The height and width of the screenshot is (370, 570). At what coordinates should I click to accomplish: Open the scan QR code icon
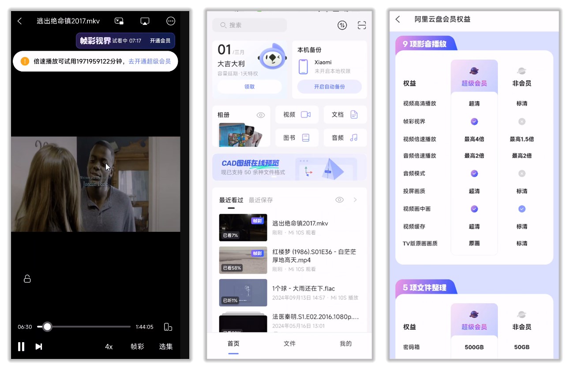[x=362, y=25]
